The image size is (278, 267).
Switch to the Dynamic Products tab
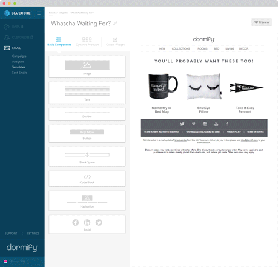pyautogui.click(x=87, y=42)
